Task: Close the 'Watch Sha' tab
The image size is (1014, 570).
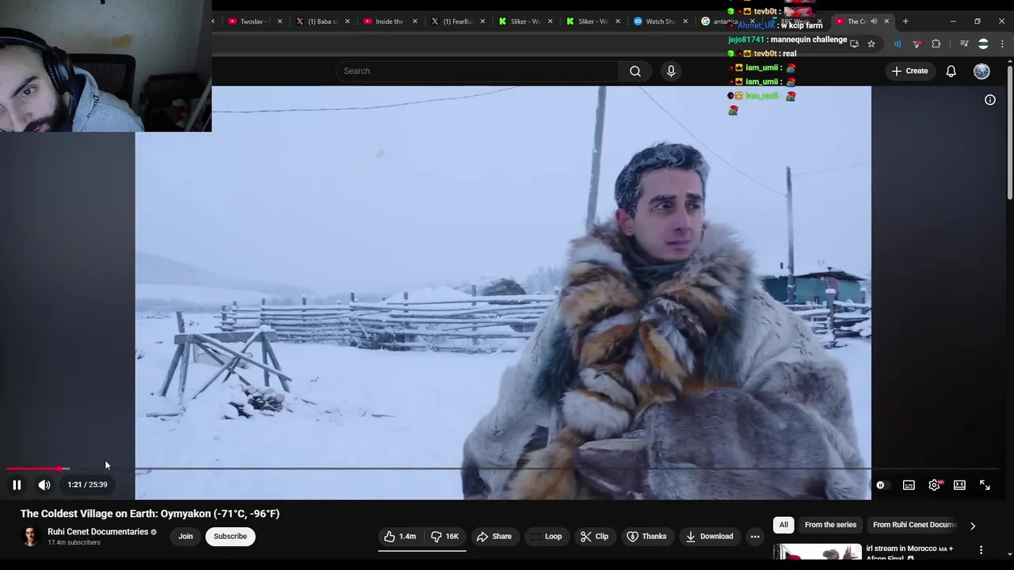Action: [x=685, y=21]
